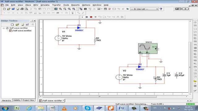Open the Edit menu
198x111 pixels.
click(x=13, y=5)
